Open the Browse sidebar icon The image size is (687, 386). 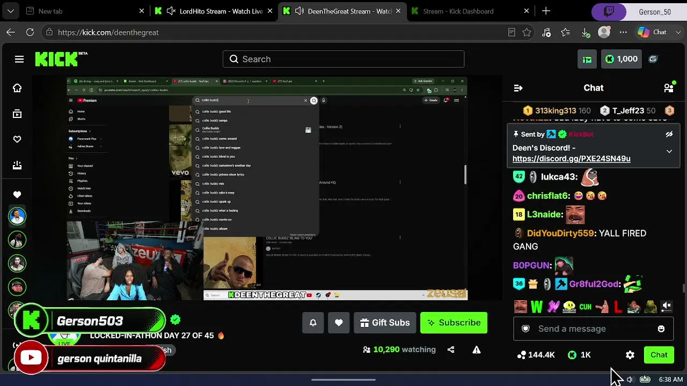coord(17,114)
